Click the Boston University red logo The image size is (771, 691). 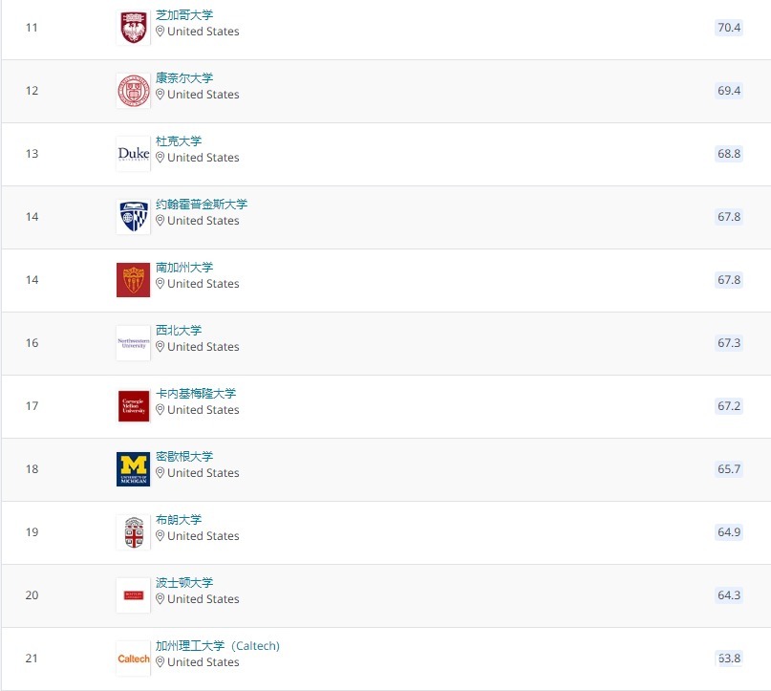click(133, 595)
